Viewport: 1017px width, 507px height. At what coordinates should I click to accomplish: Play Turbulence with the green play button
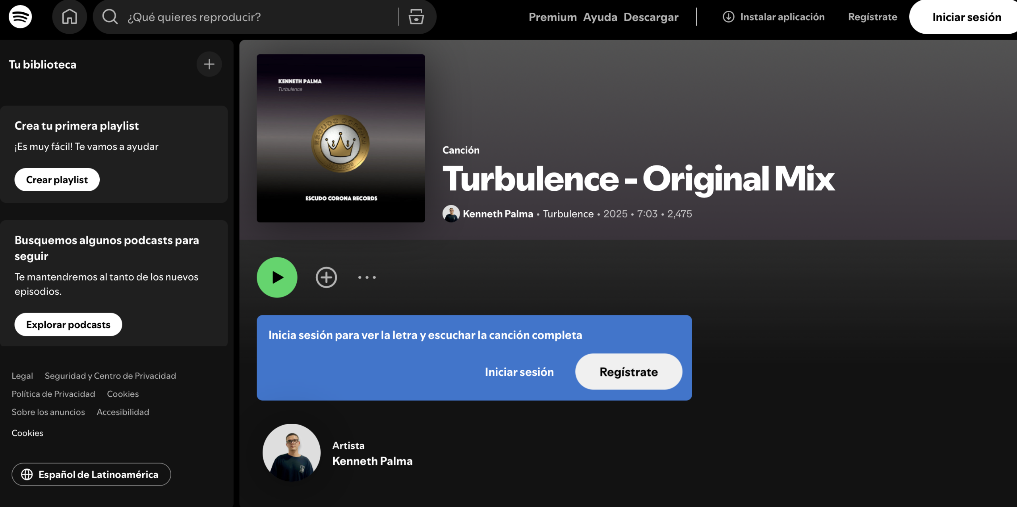pos(277,277)
